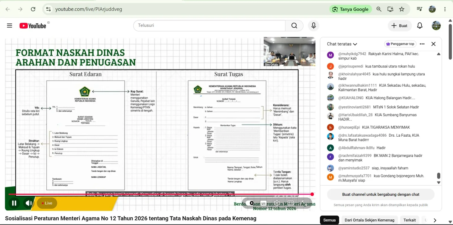The height and width of the screenshot is (225, 453).
Task: Open @ikhwannulhakim1111 chat author
Action: tap(357, 86)
